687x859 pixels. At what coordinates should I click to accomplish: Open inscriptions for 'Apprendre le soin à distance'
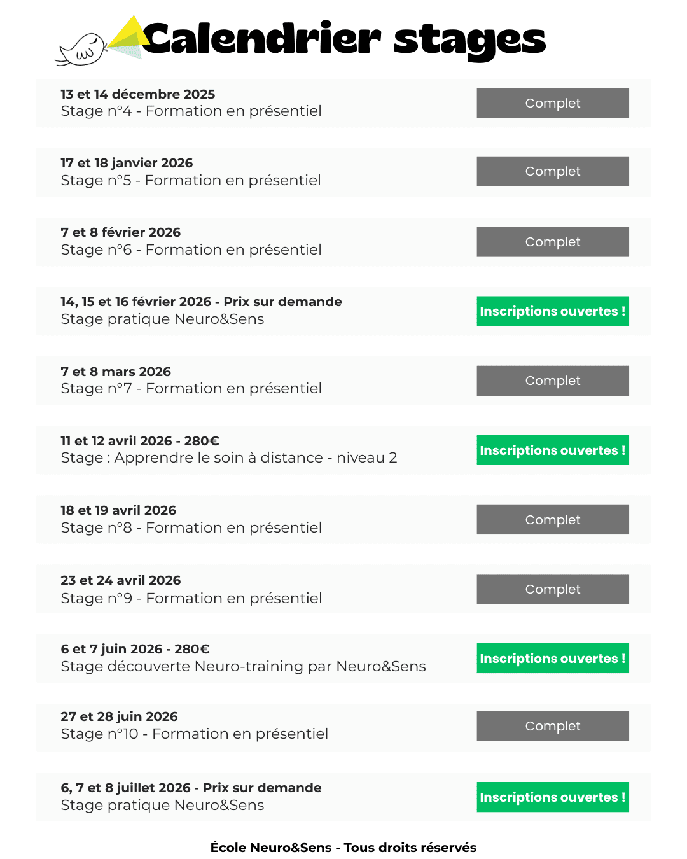(x=552, y=450)
